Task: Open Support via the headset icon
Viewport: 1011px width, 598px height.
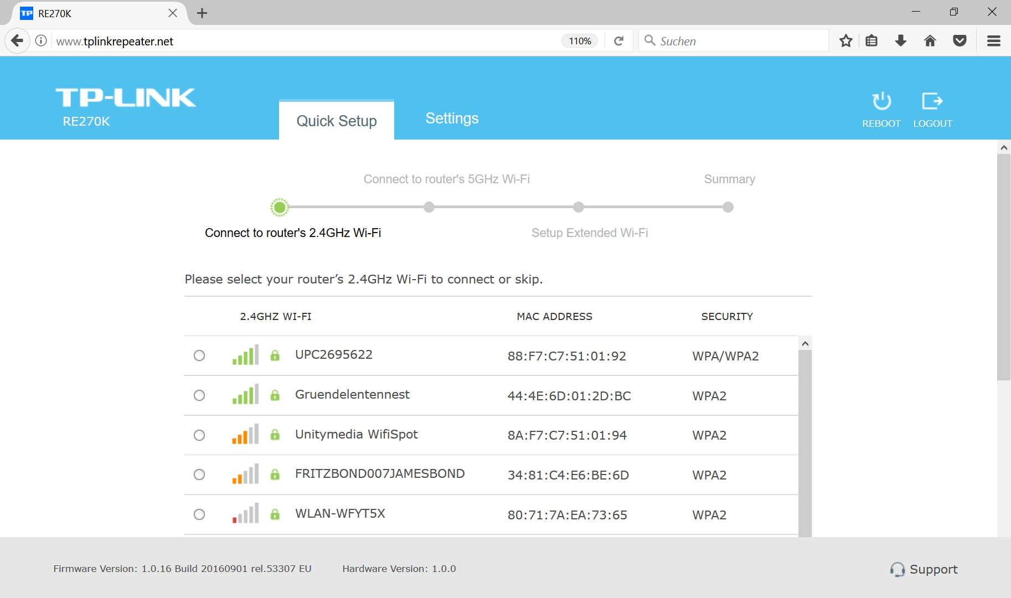Action: (897, 569)
